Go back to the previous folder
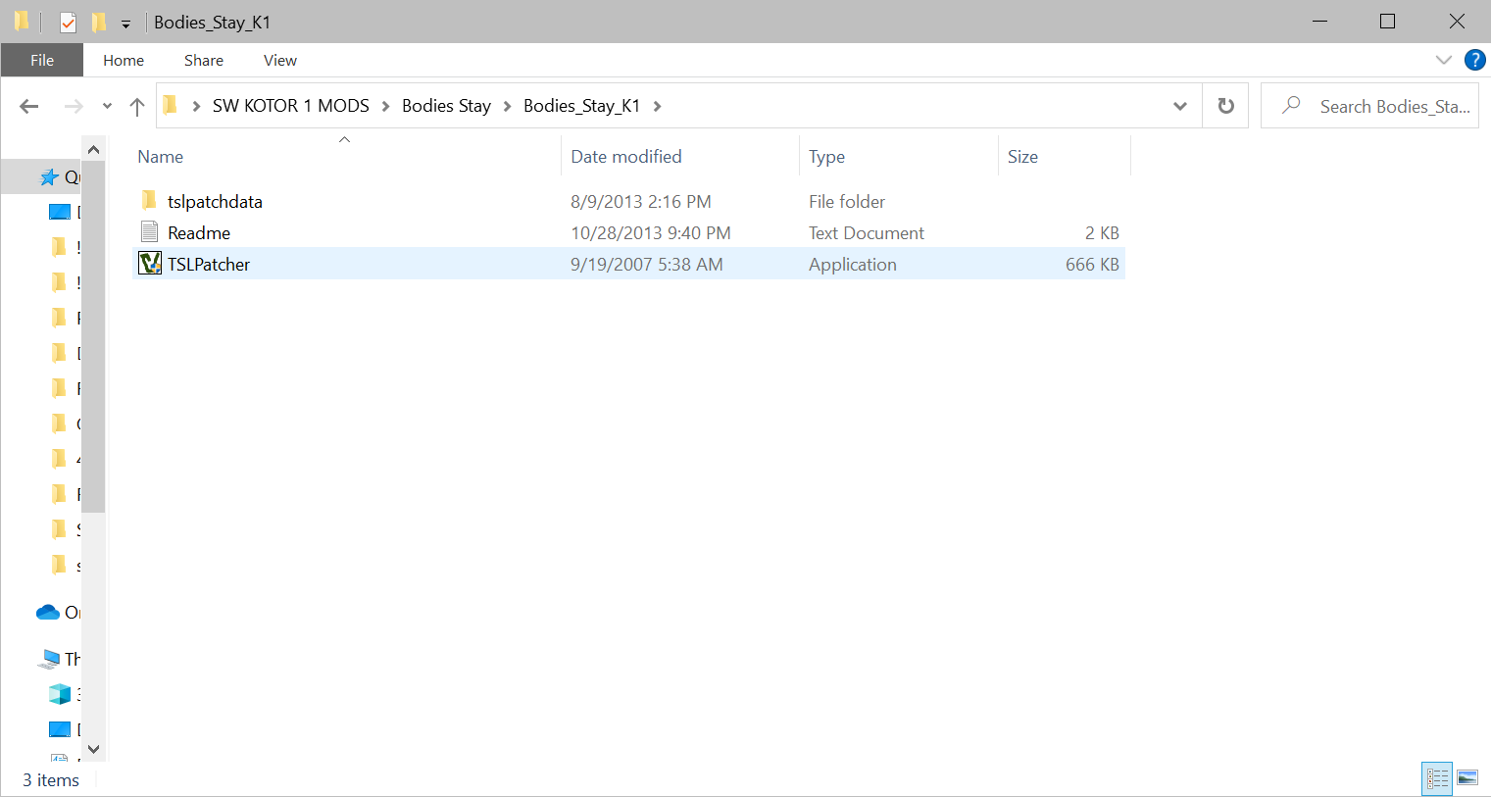Image resolution: width=1491 pixels, height=797 pixels. click(29, 106)
